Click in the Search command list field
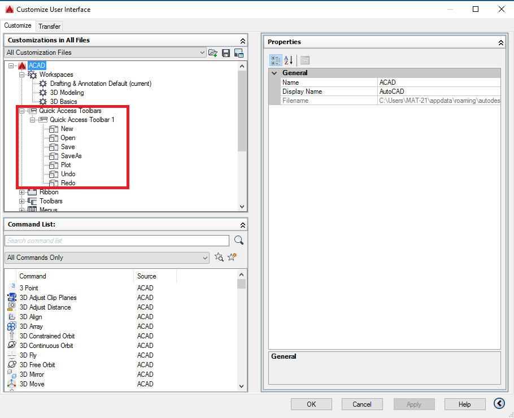514x418 pixels. pos(113,240)
